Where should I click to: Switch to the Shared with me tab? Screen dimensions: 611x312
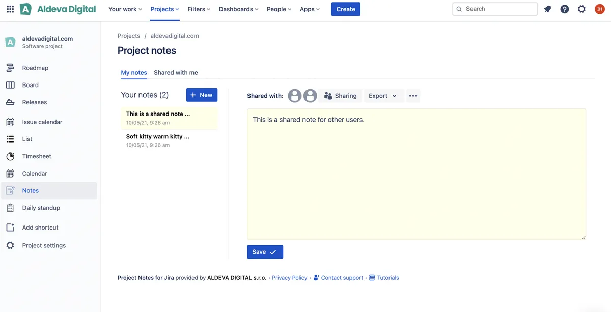[176, 73]
